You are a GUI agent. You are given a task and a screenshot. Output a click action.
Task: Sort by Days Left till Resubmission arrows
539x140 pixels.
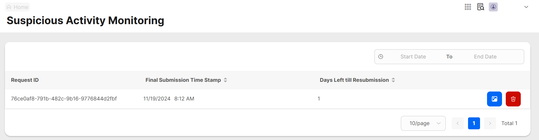tap(393, 80)
